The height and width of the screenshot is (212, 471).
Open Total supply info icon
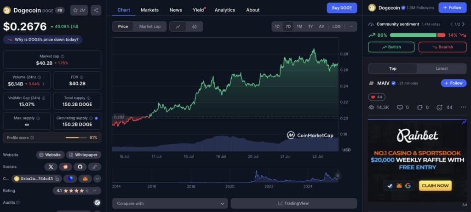click(88, 98)
